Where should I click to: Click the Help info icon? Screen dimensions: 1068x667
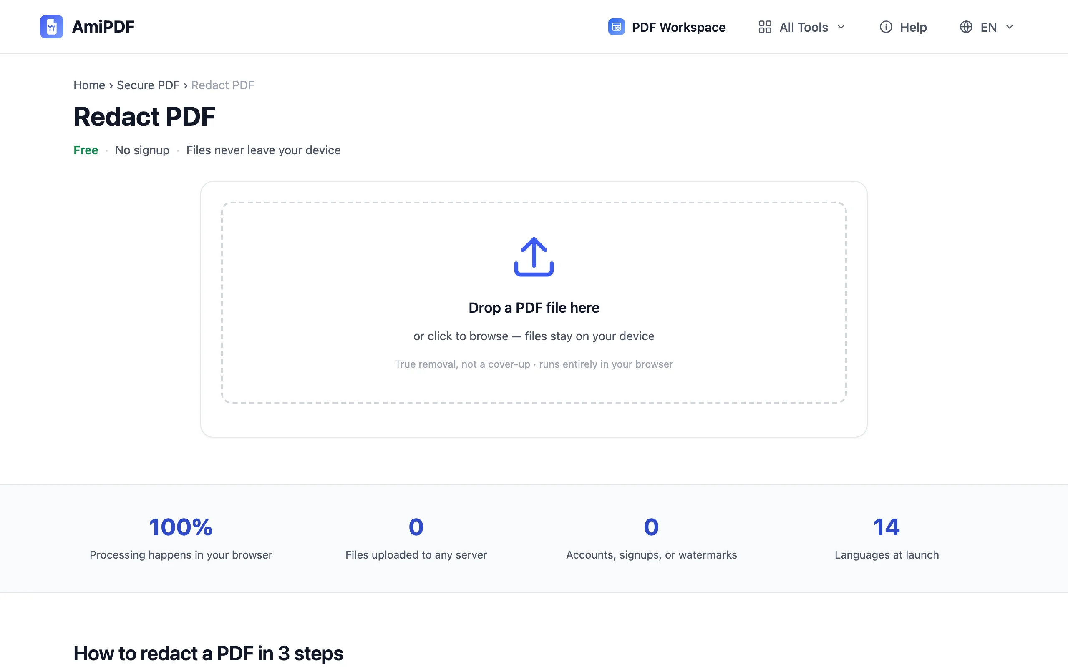coord(886,27)
